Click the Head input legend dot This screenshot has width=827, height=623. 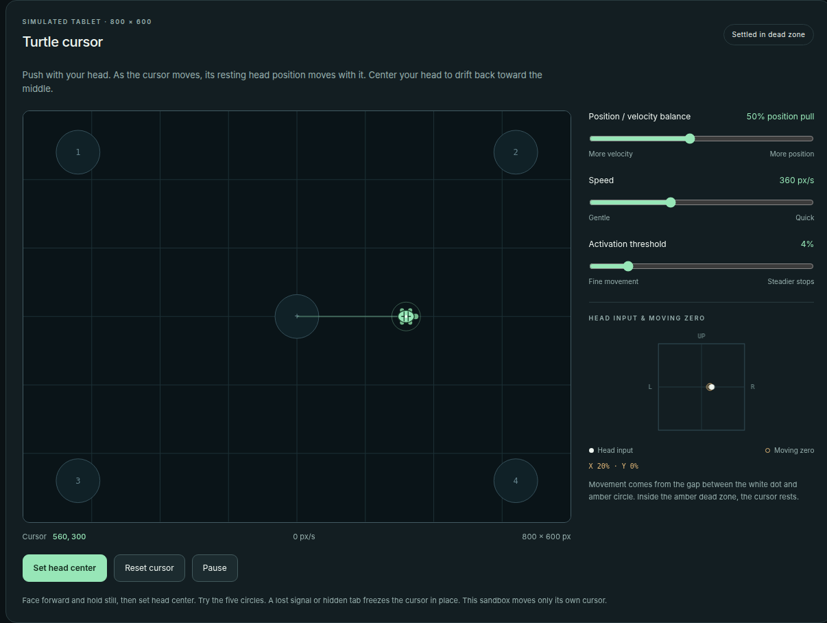(x=592, y=451)
